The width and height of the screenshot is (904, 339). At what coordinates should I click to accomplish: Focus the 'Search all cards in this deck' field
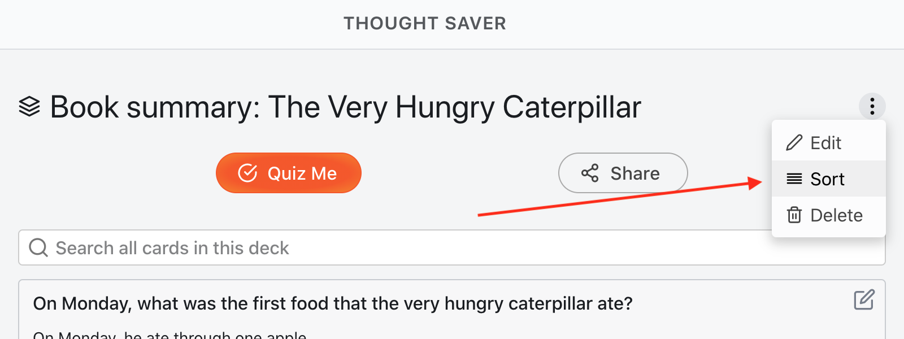(x=395, y=247)
